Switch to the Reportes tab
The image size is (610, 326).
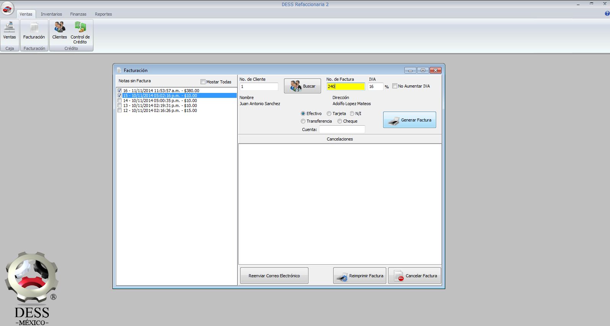[x=103, y=14]
